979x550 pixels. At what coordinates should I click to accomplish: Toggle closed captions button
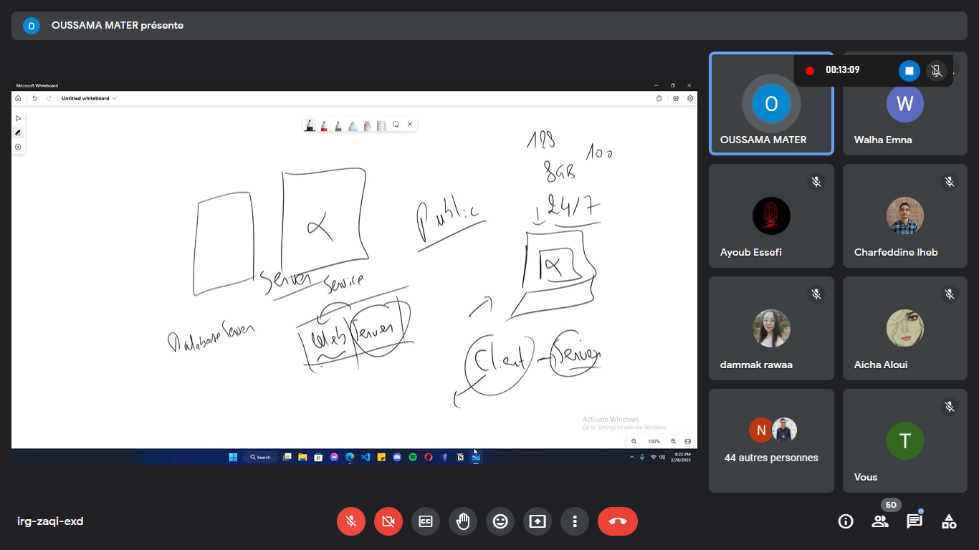[426, 521]
